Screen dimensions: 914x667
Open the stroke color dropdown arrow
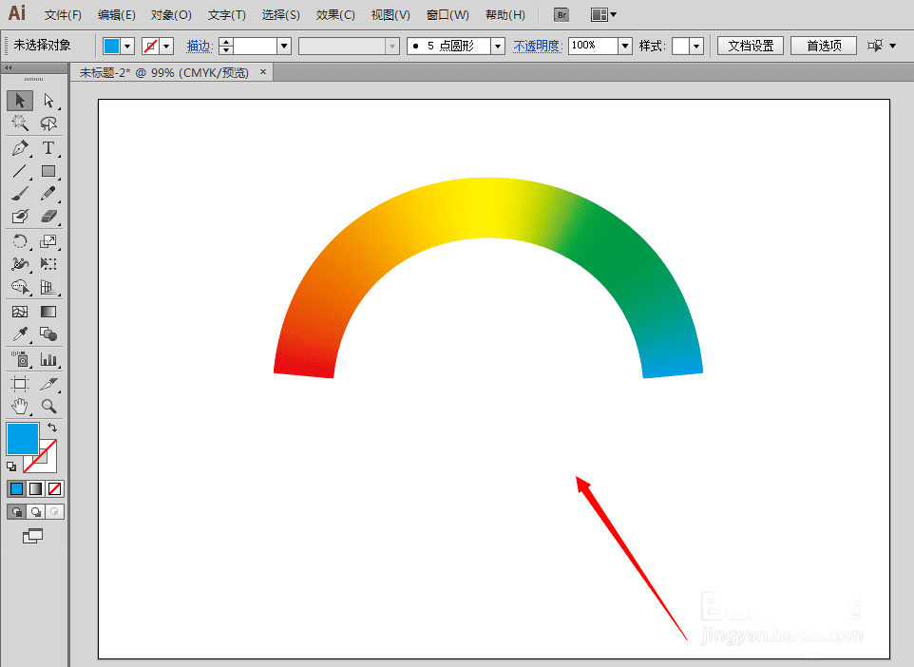click(166, 46)
